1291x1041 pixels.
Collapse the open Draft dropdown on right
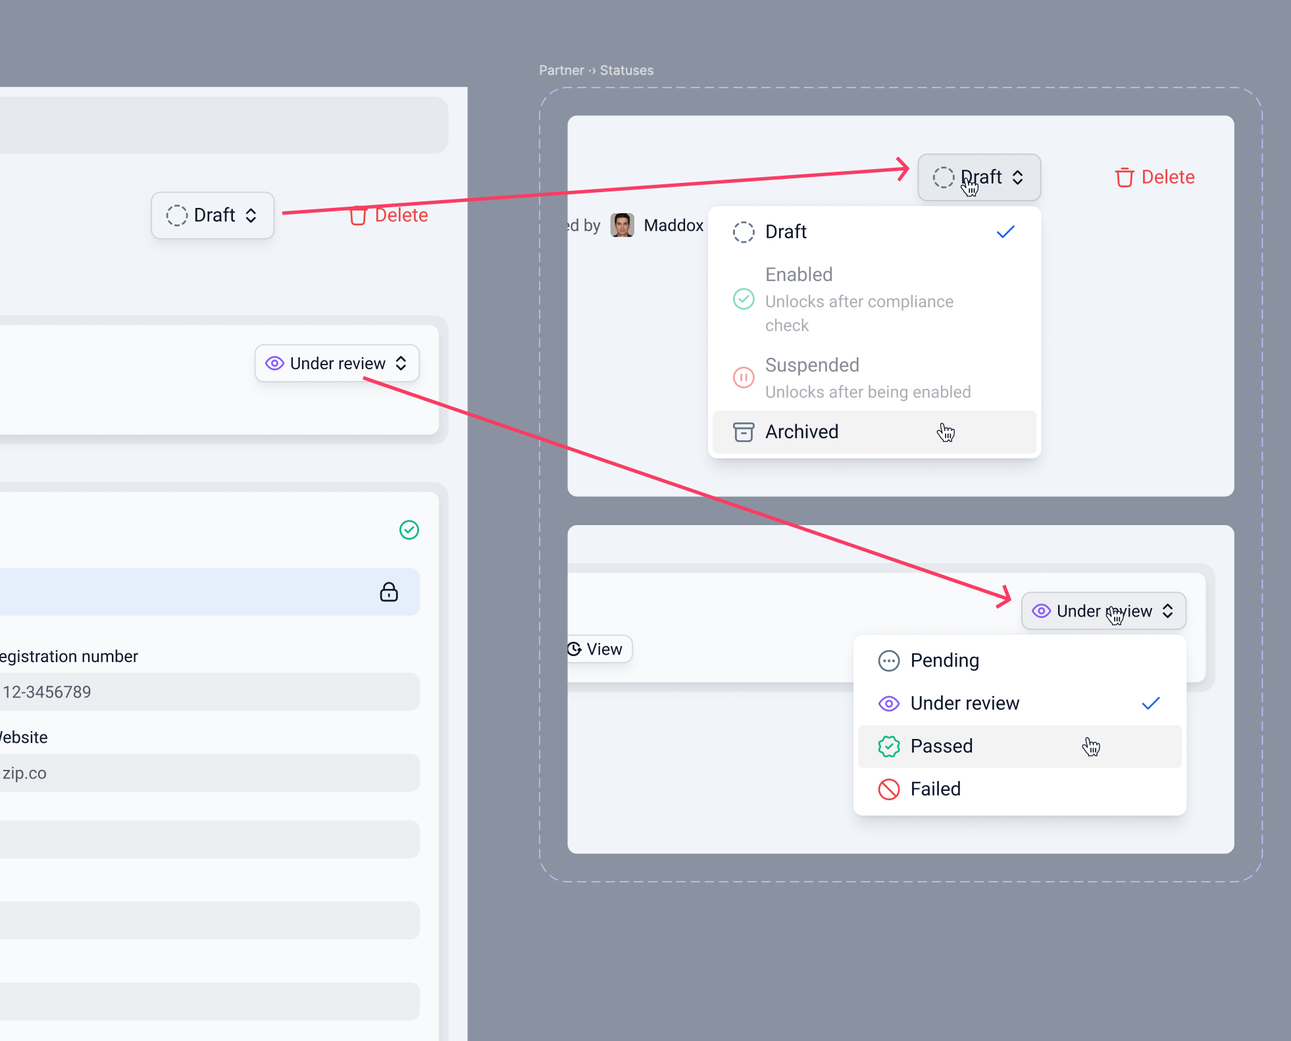[978, 177]
